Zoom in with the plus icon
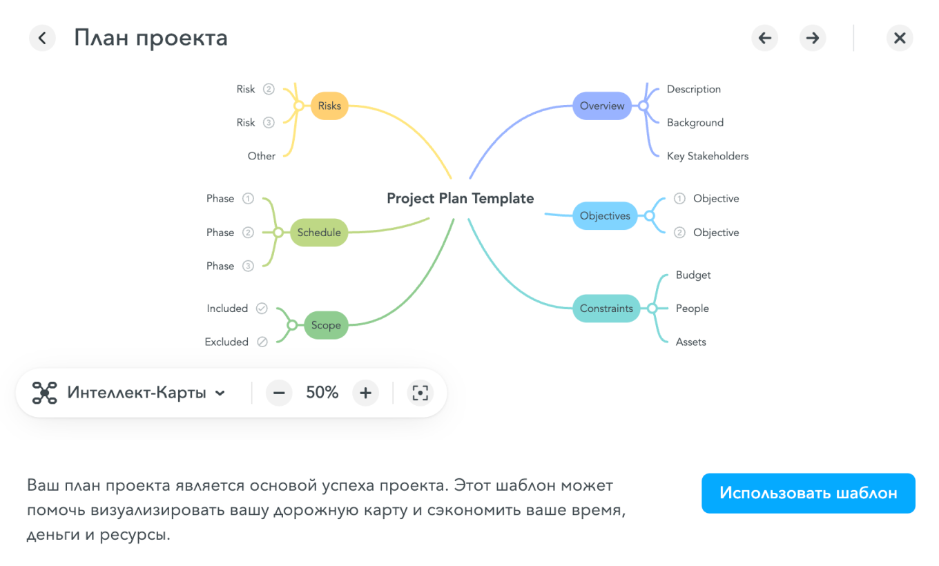The image size is (939, 566). pyautogui.click(x=365, y=393)
